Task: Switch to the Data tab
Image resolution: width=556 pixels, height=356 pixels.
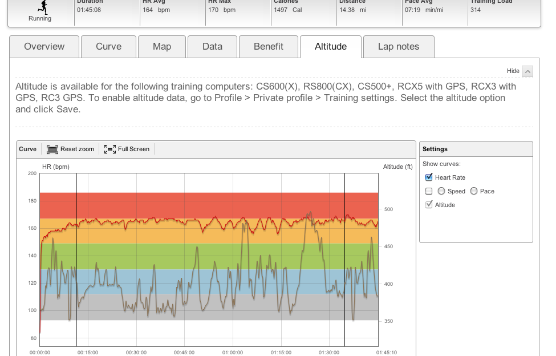Action: click(212, 46)
